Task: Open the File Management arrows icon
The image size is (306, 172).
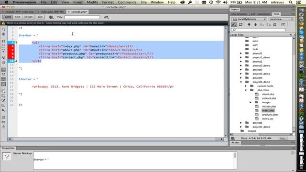Action: click(106, 17)
